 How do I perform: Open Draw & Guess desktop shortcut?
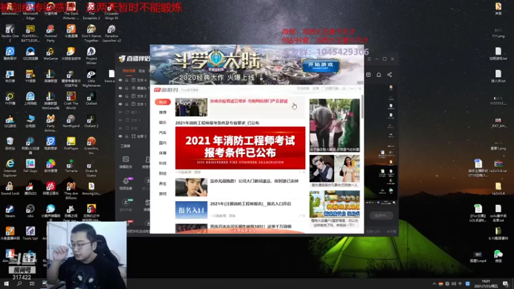91,168
